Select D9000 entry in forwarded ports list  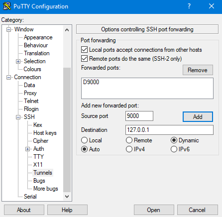pyautogui.click(x=91, y=82)
